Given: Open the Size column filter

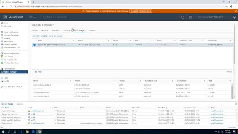Looking at the screenshot, I should 230,81.
